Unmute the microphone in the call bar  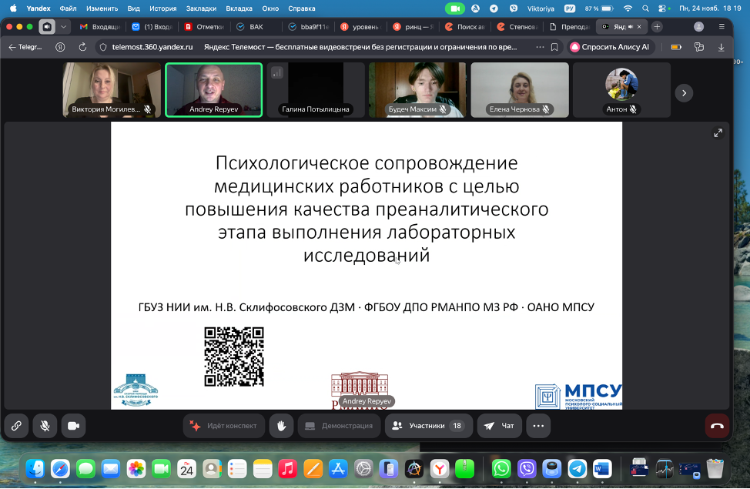tap(45, 425)
